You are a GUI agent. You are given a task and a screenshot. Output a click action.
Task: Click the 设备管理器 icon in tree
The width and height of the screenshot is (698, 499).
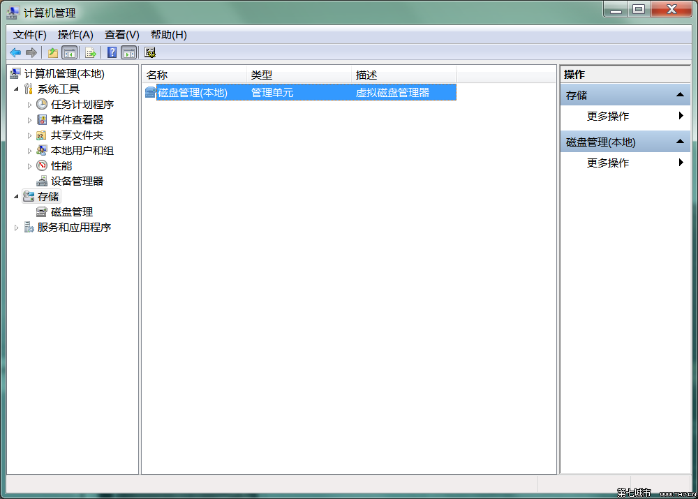(42, 181)
